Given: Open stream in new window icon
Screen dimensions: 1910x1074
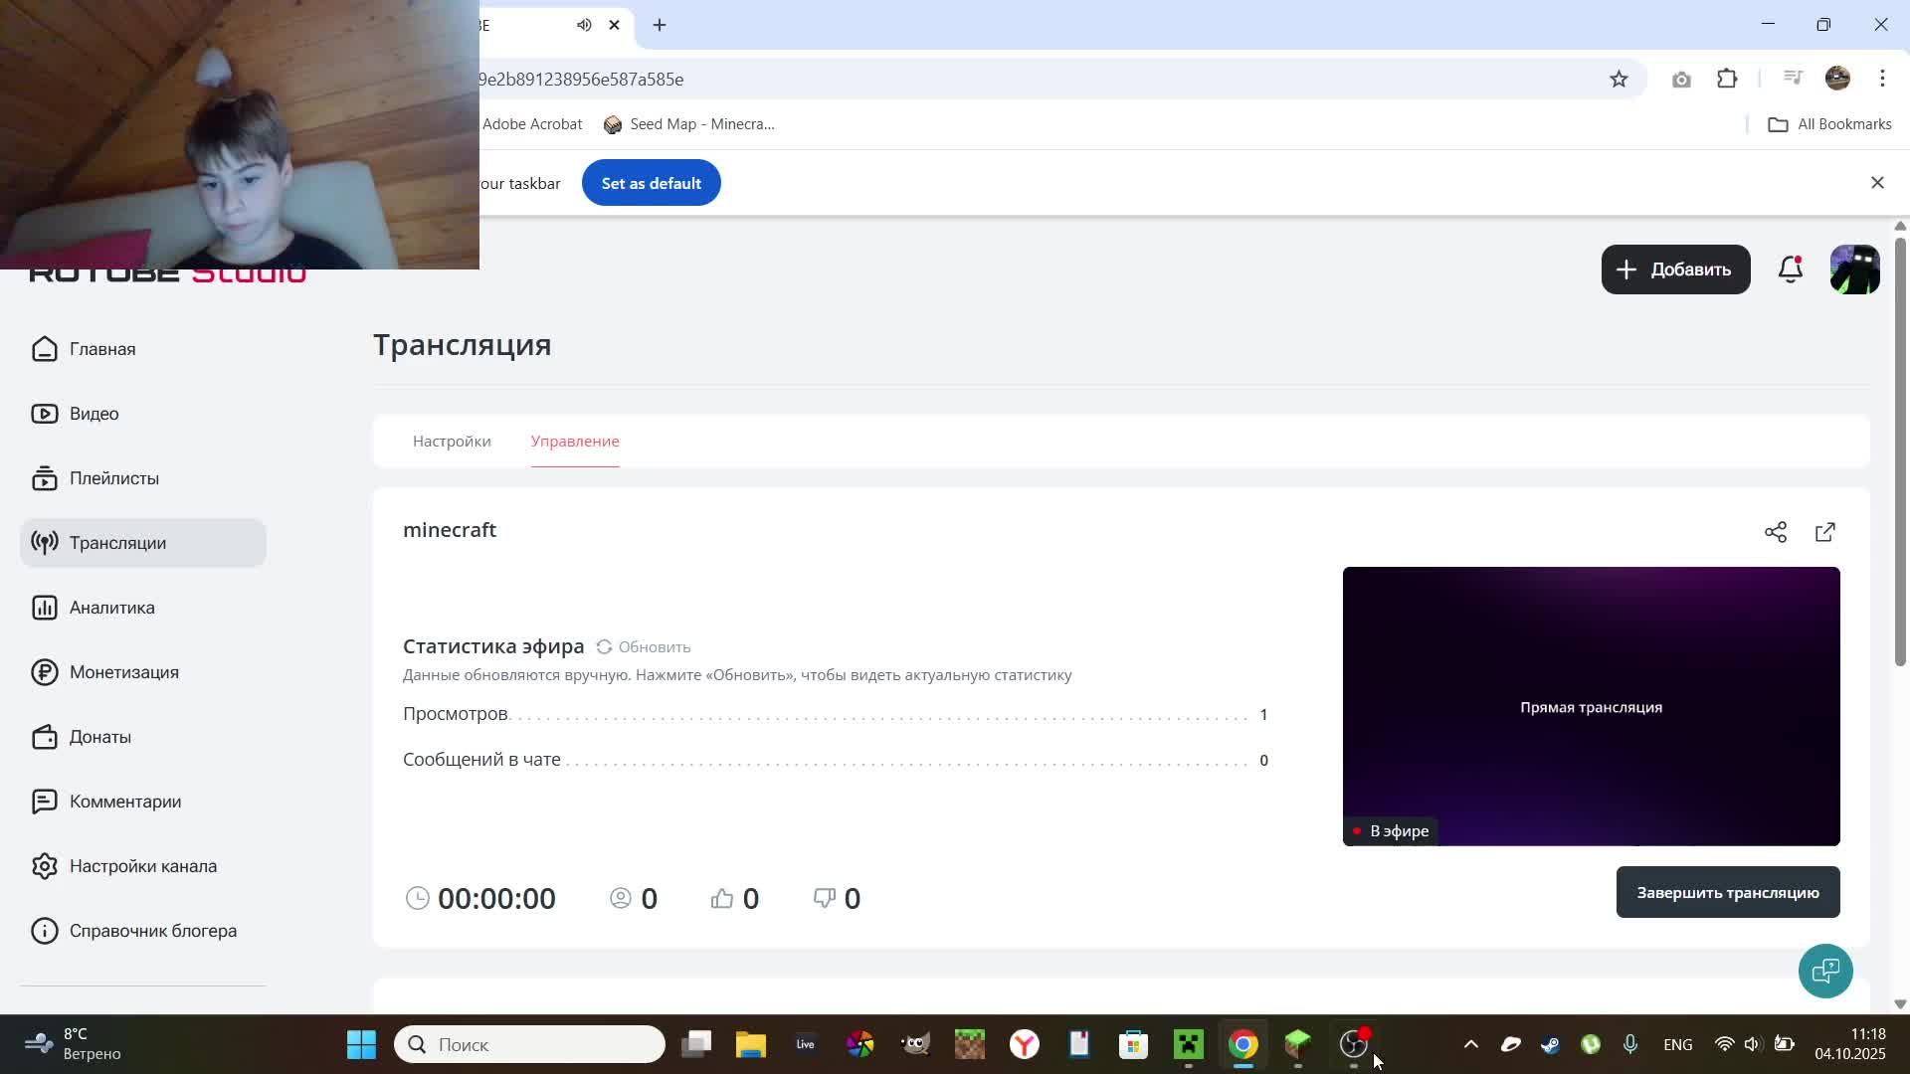Looking at the screenshot, I should 1825,532.
